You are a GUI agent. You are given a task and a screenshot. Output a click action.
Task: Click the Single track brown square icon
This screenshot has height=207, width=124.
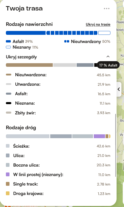[x=8, y=184]
